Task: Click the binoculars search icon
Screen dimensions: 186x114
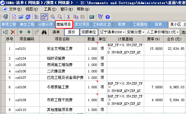Action: (44, 32)
